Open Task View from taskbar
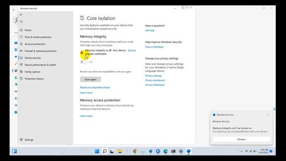 coord(112,151)
